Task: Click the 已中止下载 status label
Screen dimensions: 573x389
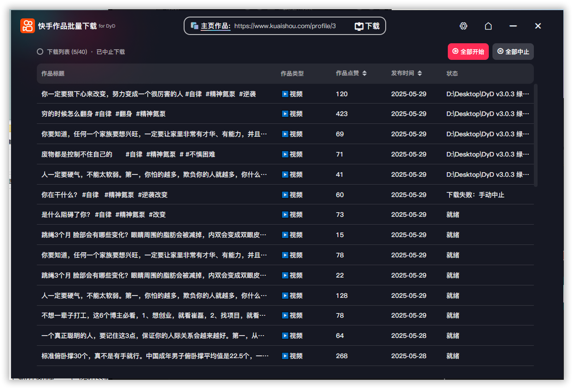Action: [x=110, y=52]
